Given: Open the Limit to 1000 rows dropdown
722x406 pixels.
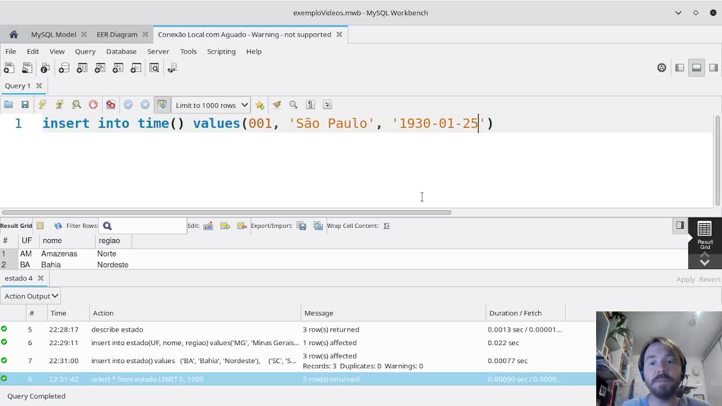Looking at the screenshot, I should [210, 105].
